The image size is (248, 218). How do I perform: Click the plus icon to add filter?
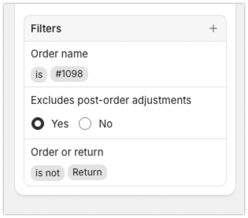pyautogui.click(x=213, y=29)
